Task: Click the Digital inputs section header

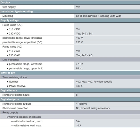Action: click(70, 90)
